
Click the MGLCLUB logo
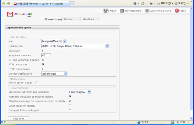coord(20,14)
